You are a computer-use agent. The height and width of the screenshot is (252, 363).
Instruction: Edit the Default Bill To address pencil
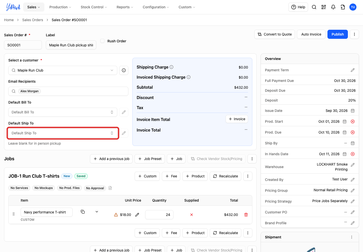pyautogui.click(x=124, y=112)
